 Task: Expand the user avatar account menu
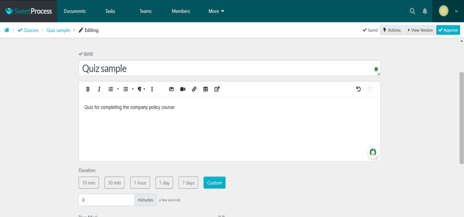click(x=448, y=11)
